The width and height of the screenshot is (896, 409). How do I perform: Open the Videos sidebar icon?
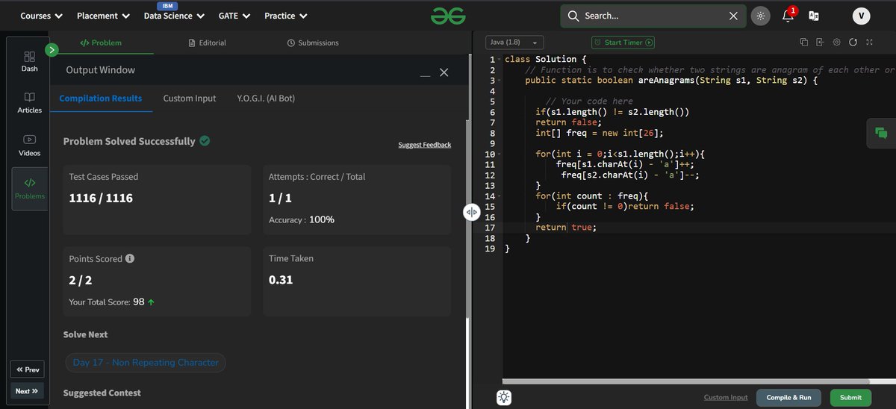pyautogui.click(x=29, y=146)
